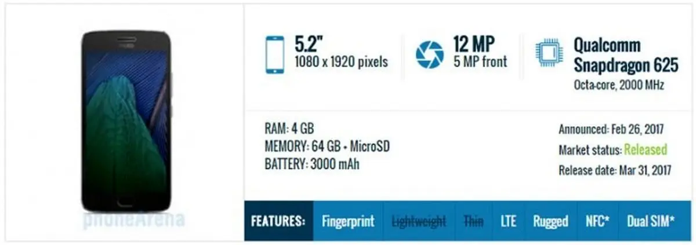The height and width of the screenshot is (245, 696).
Task: Select the LTE feature tab
Action: (508, 221)
